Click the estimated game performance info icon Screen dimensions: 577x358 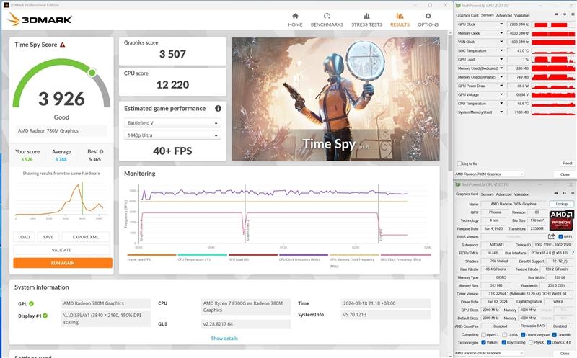pos(218,109)
